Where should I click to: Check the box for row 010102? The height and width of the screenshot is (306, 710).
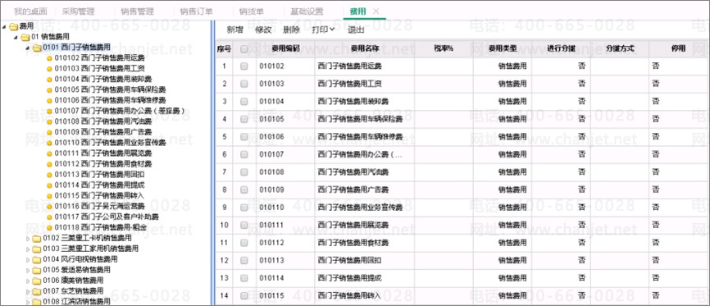pyautogui.click(x=244, y=66)
